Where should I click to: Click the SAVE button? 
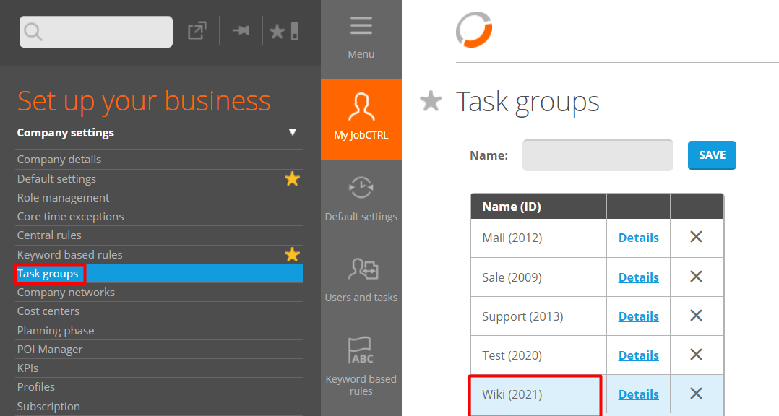pyautogui.click(x=711, y=155)
